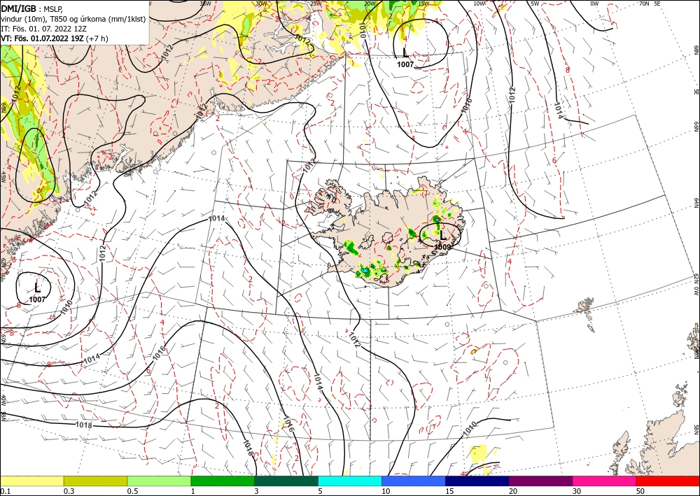The image size is (700, 496).
Task: Click the L low marker over eastern Iceland
Action: click(442, 235)
